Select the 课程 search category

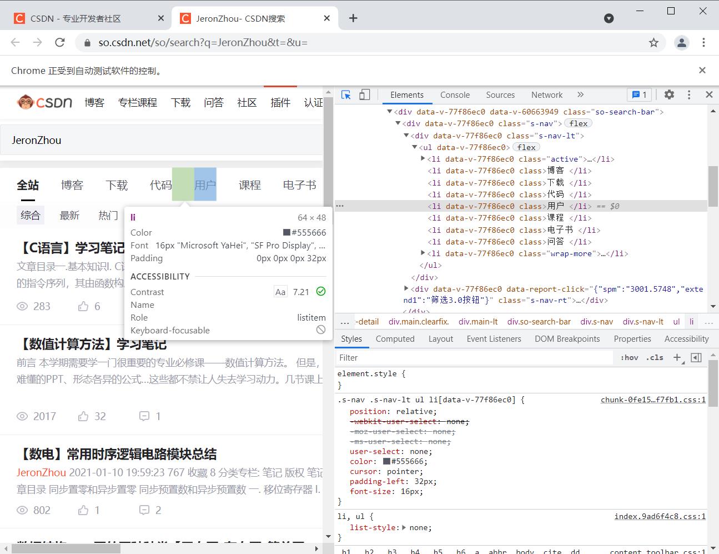250,185
